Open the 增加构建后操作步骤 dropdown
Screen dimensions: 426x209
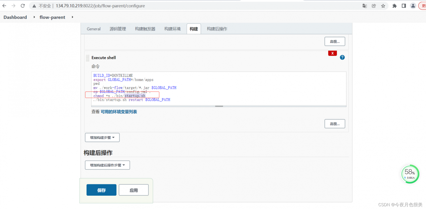tap(107, 165)
